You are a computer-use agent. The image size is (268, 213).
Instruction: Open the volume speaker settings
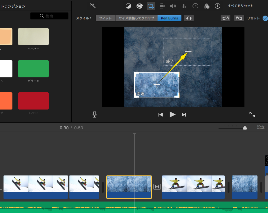(173, 6)
